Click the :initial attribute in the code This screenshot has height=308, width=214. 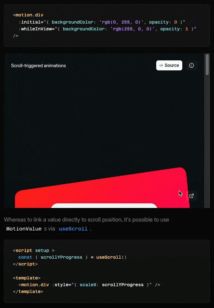tap(31, 22)
